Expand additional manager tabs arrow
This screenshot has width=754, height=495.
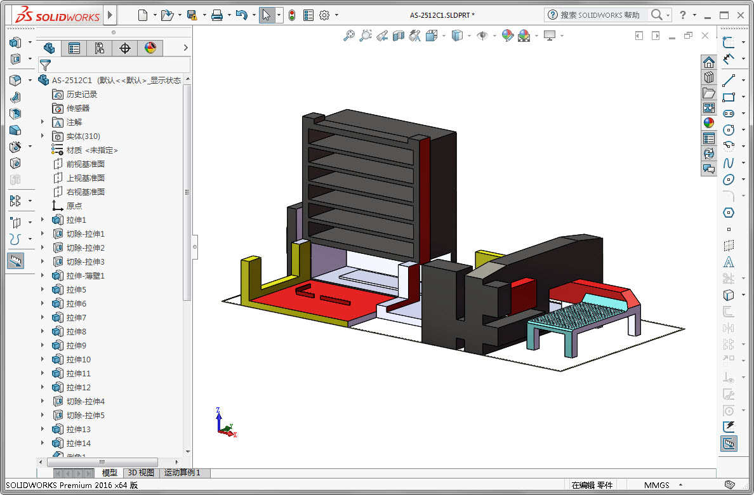(185, 48)
